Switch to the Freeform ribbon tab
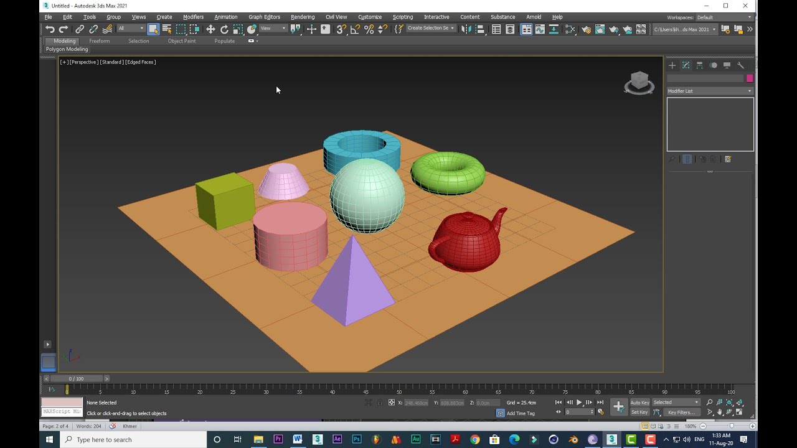The width and height of the screenshot is (797, 448). pos(99,41)
